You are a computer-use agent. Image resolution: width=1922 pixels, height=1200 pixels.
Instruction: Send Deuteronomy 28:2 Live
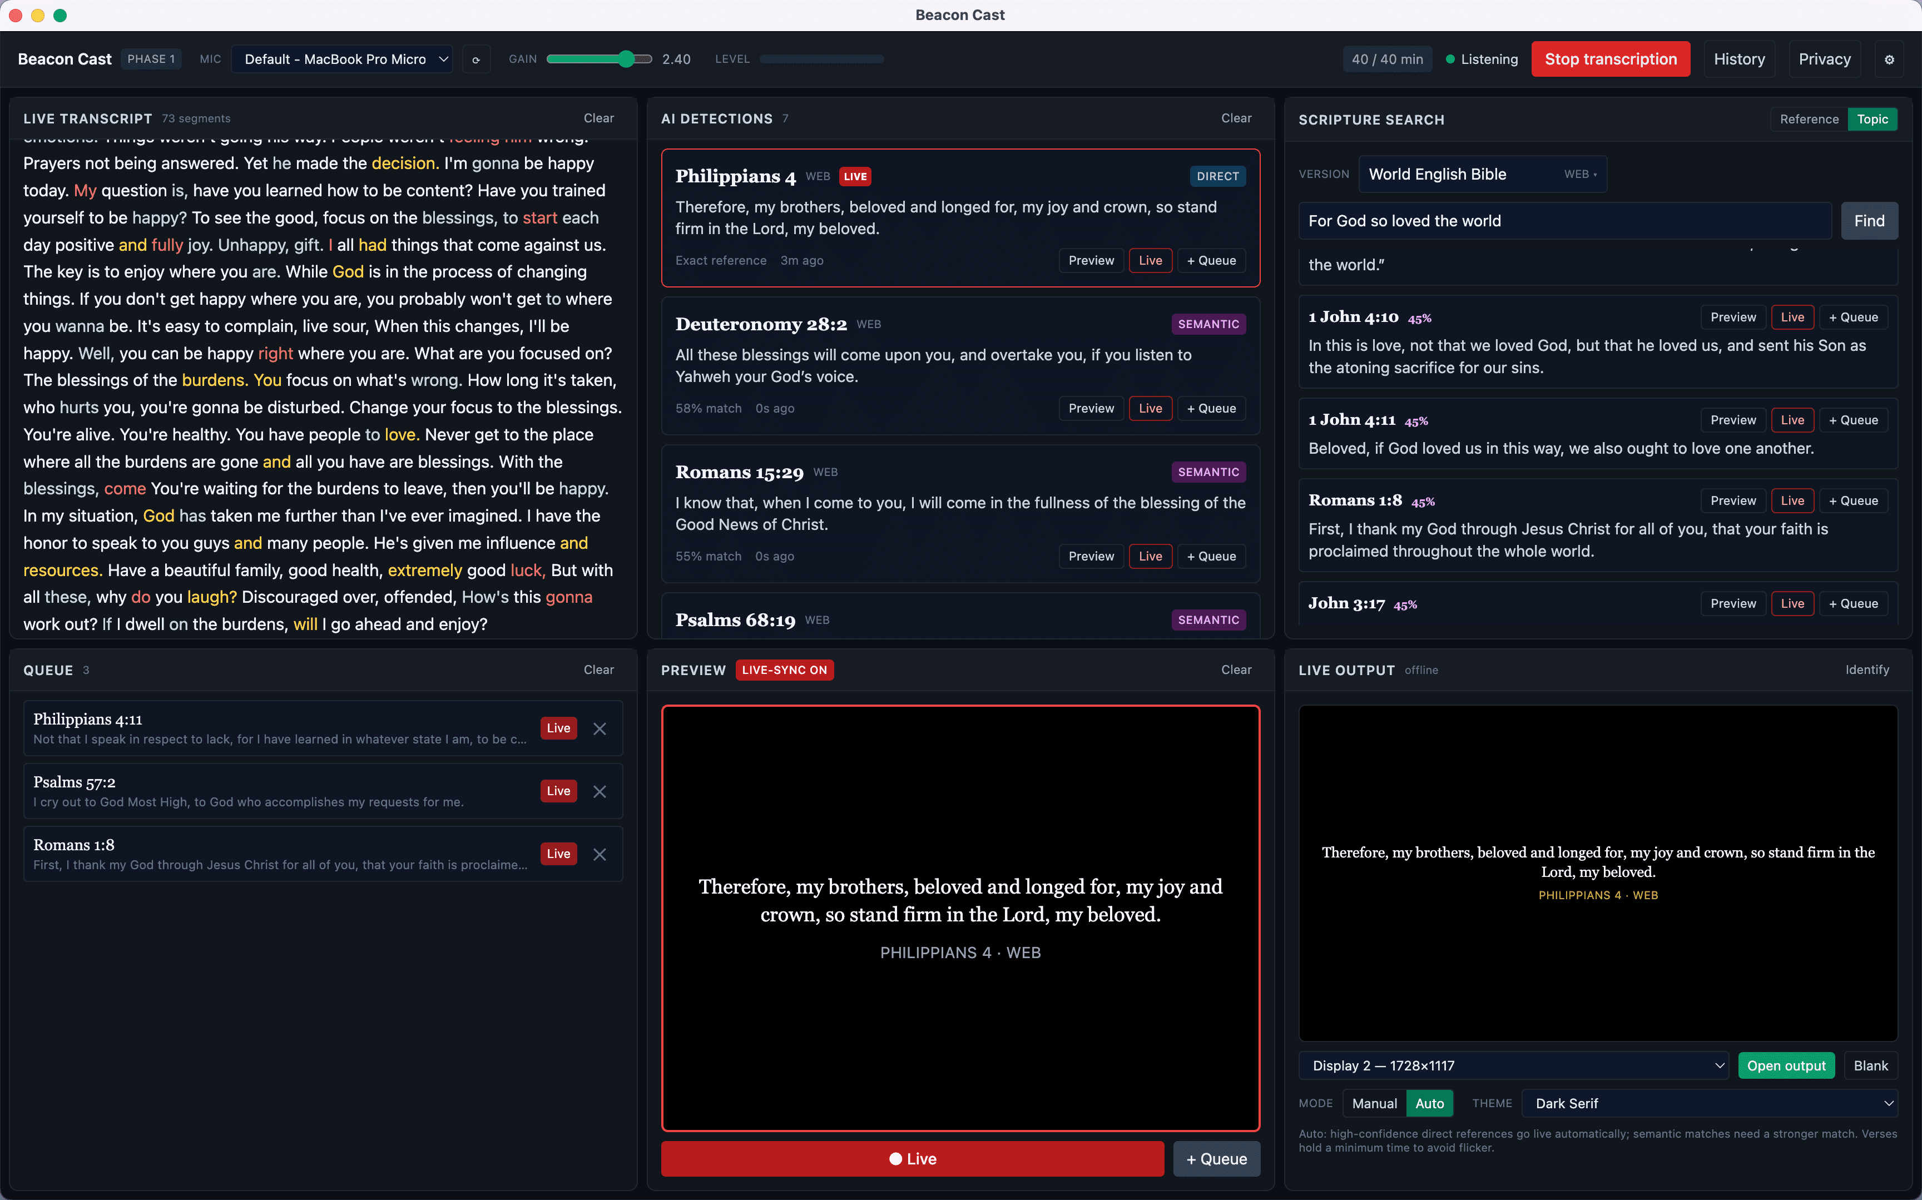pos(1150,408)
